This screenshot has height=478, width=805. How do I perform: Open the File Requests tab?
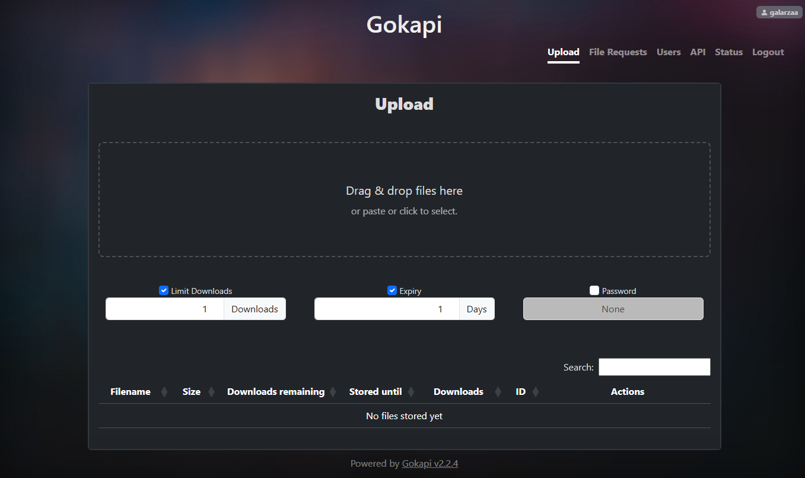618,52
